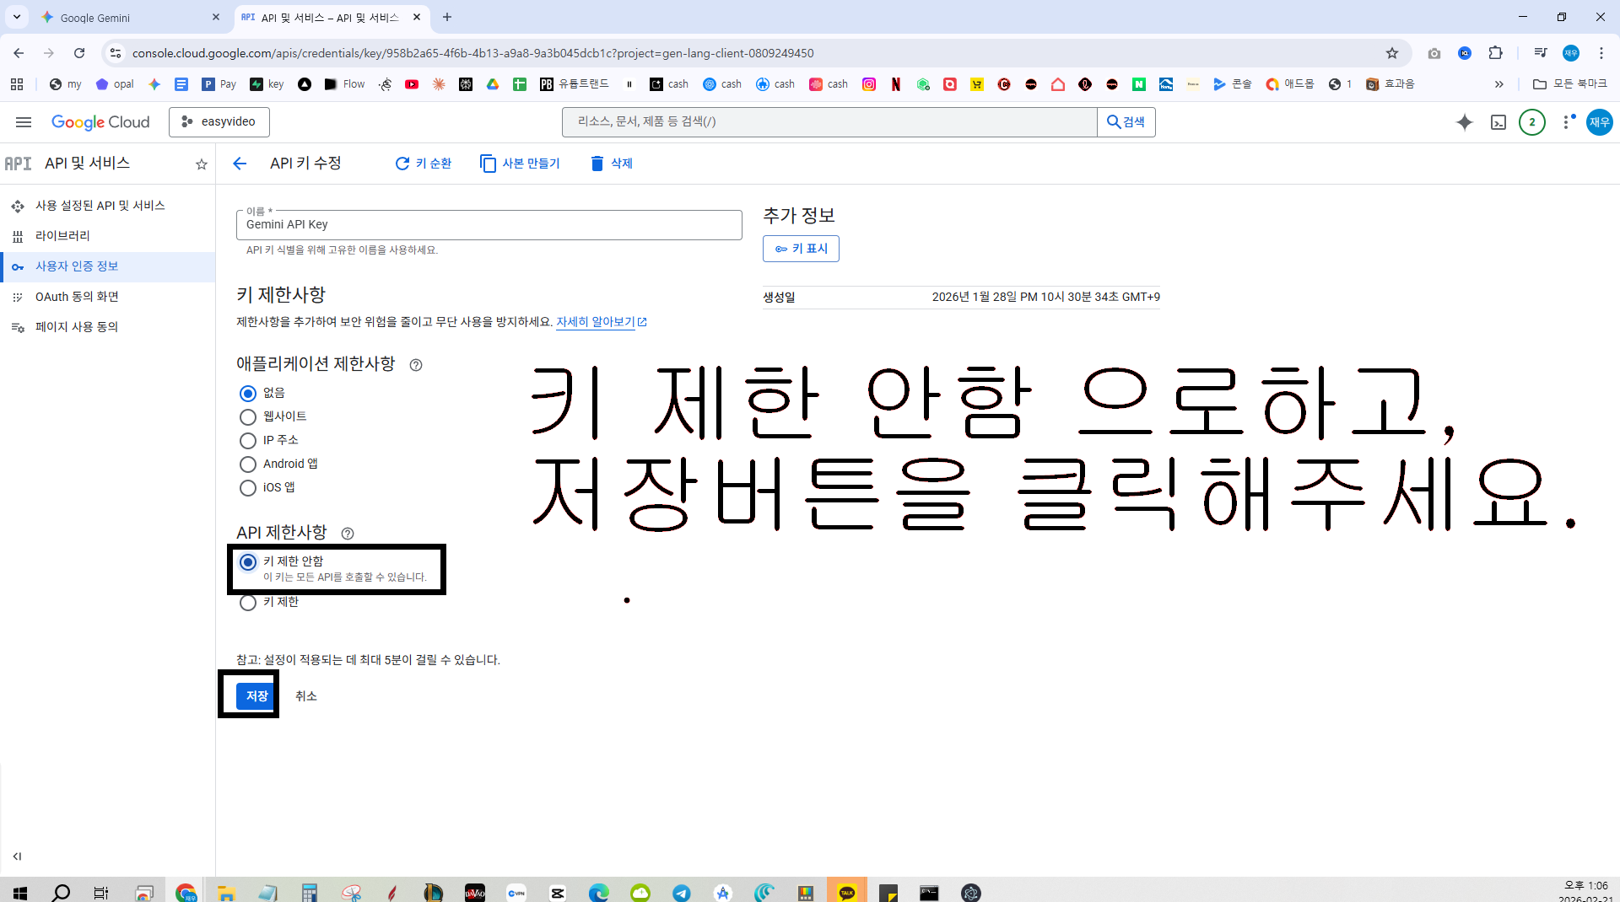This screenshot has width=1620, height=902.
Task: Choose the 키 제한 radio option
Action: point(248,603)
